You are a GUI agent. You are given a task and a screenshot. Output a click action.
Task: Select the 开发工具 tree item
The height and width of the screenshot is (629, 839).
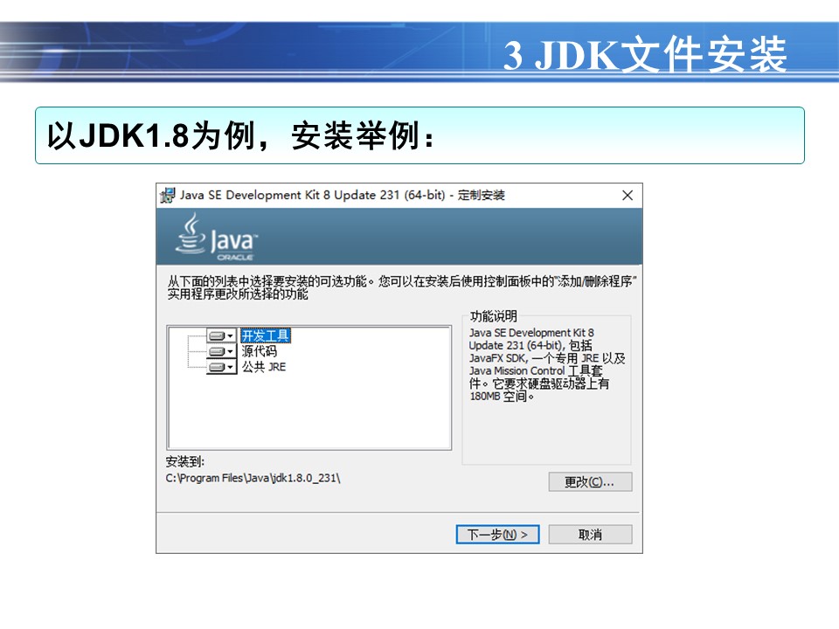266,335
